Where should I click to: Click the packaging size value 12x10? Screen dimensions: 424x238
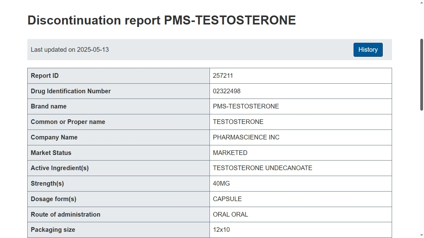click(221, 230)
